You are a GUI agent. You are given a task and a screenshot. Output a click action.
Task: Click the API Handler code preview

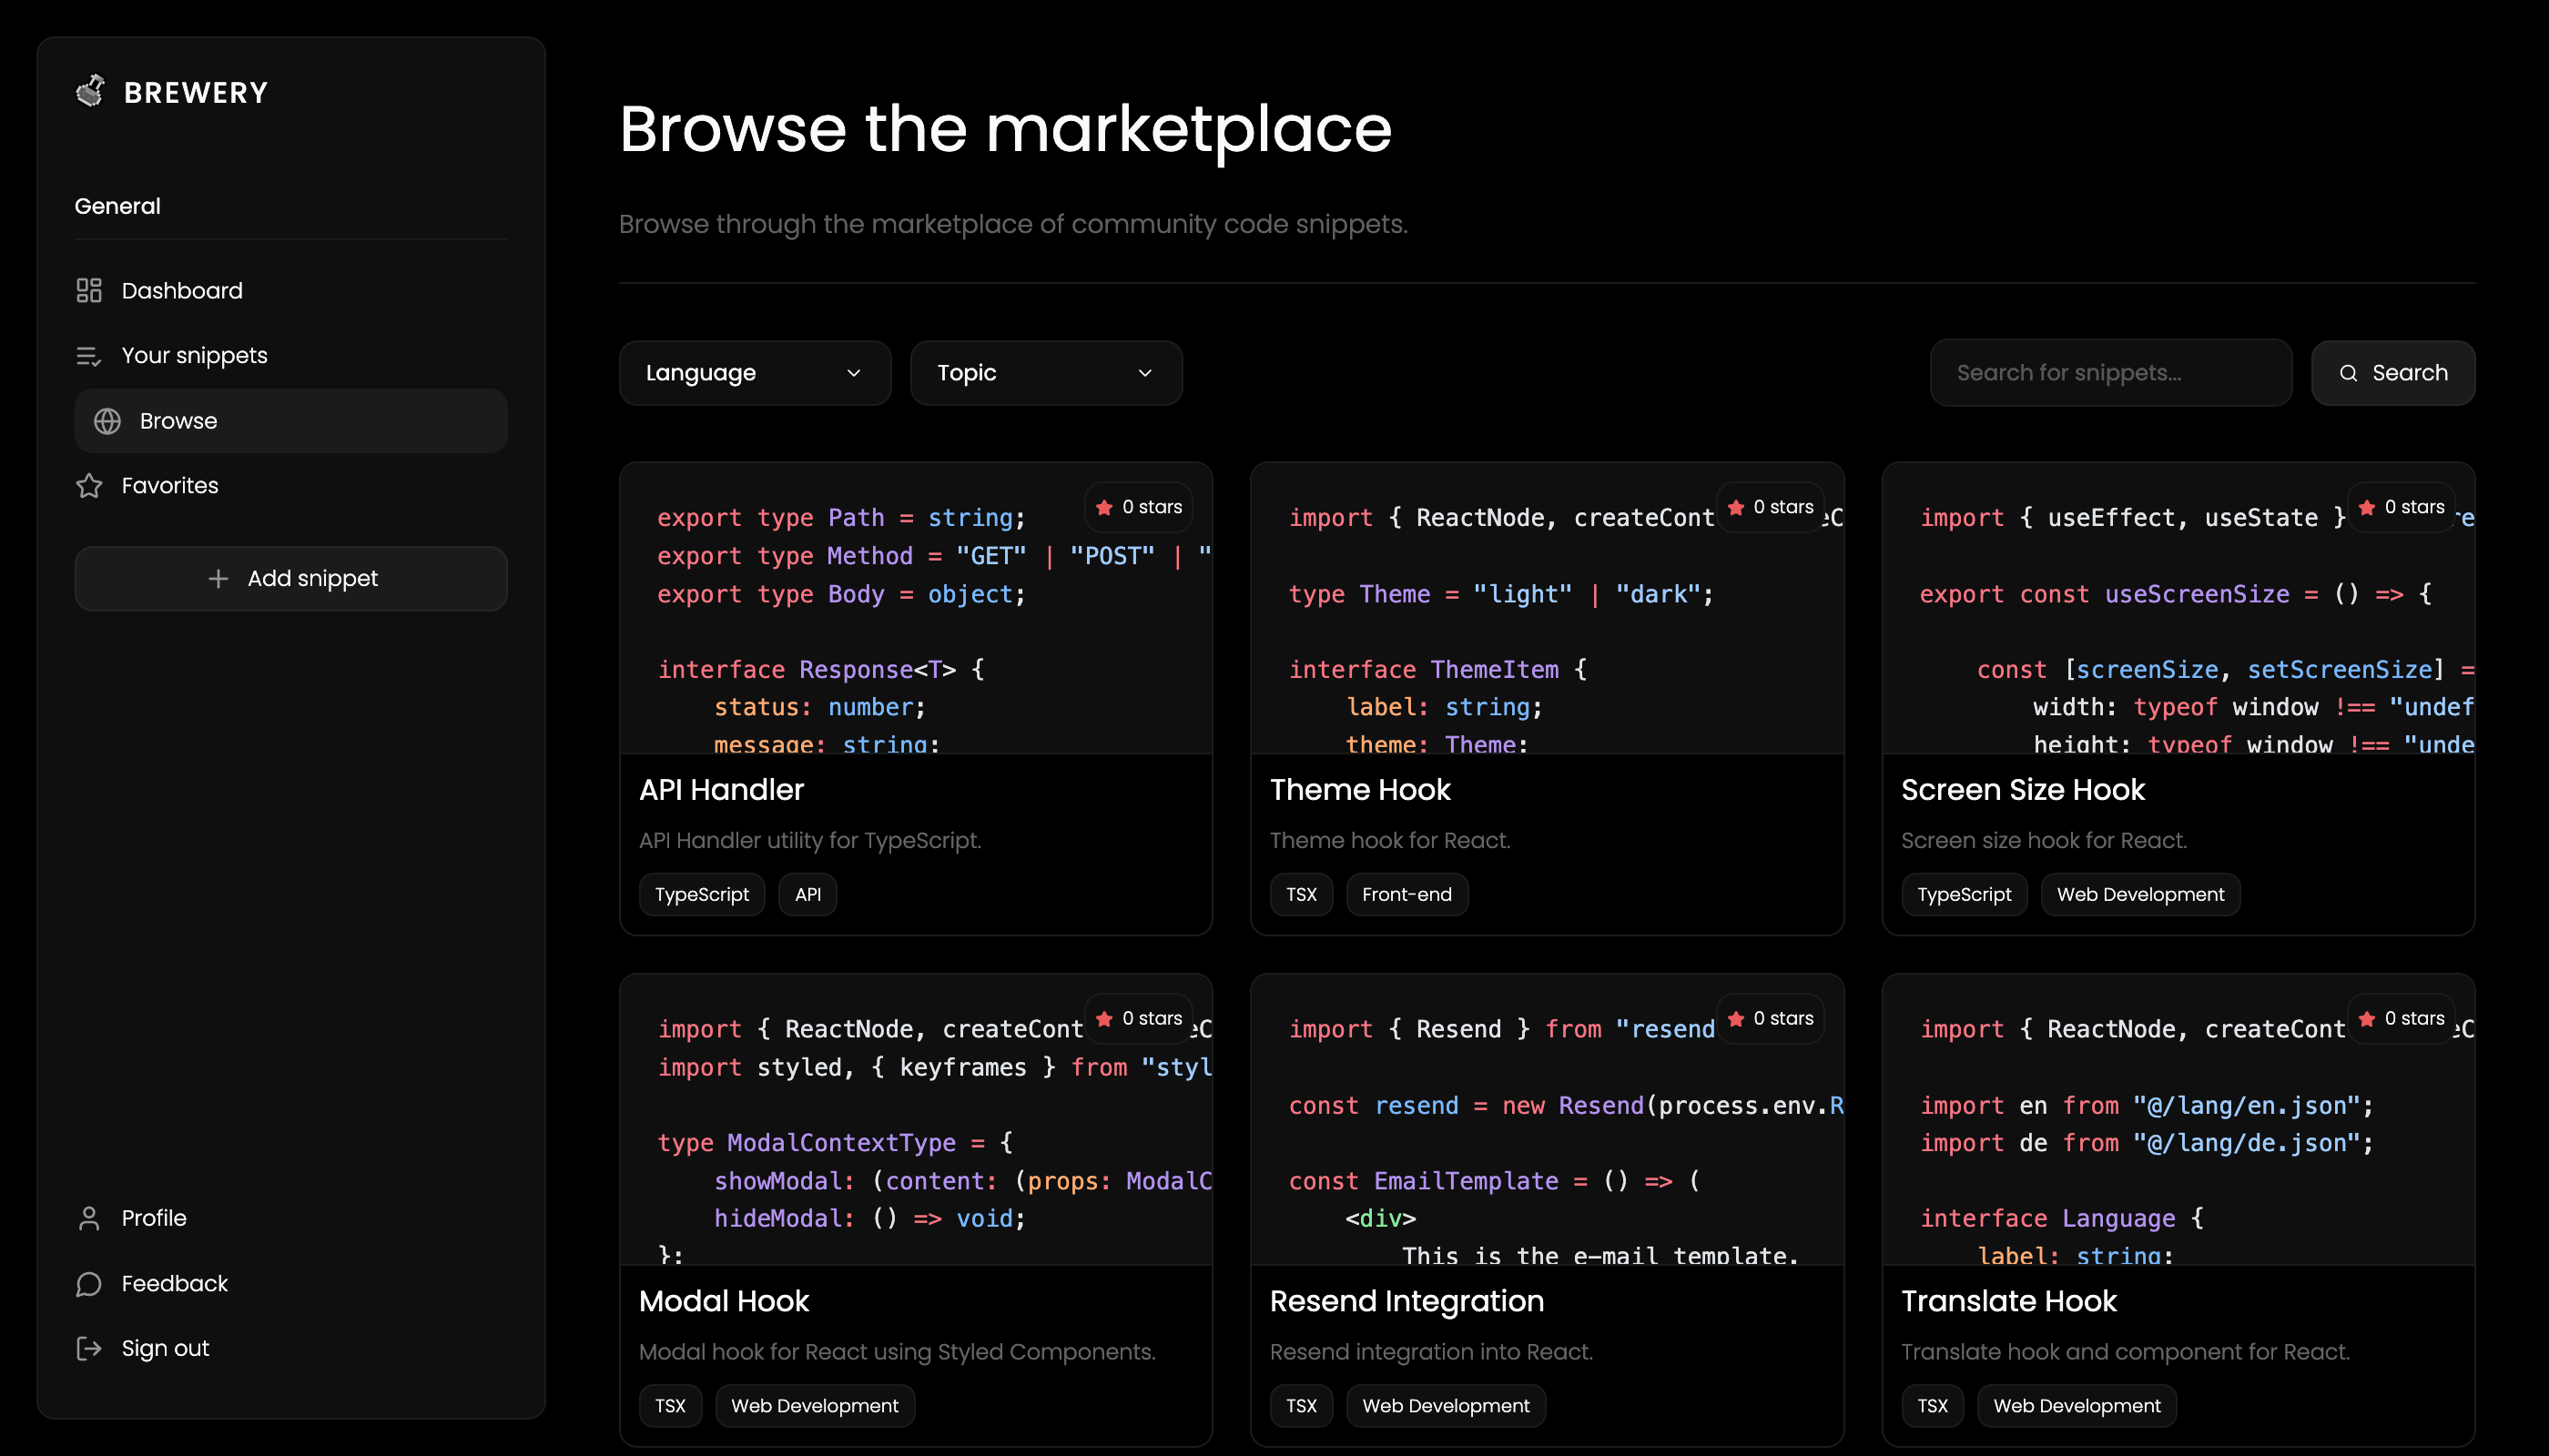(915, 608)
